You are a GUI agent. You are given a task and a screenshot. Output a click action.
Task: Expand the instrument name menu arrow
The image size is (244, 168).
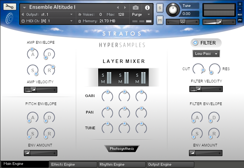[24, 7]
